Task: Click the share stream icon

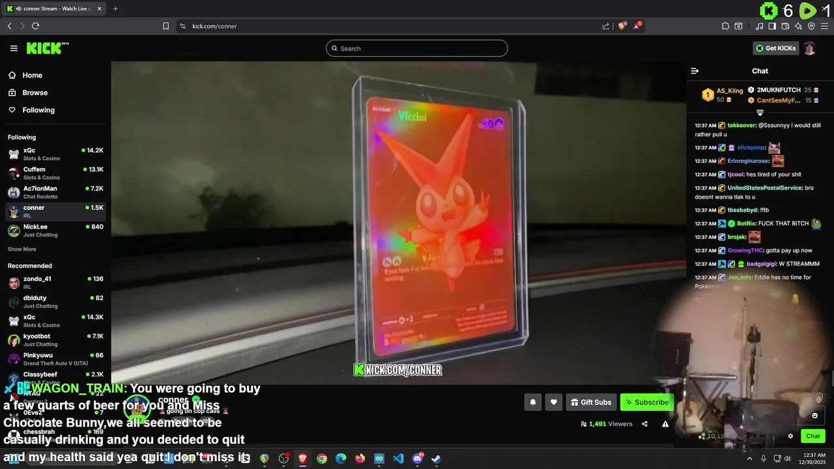Action: coord(644,424)
